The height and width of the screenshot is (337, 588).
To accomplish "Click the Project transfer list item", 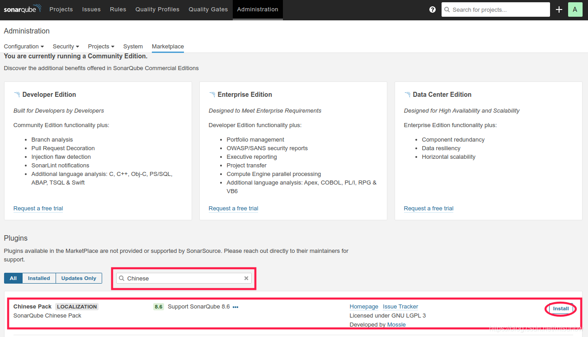I will 247,166.
